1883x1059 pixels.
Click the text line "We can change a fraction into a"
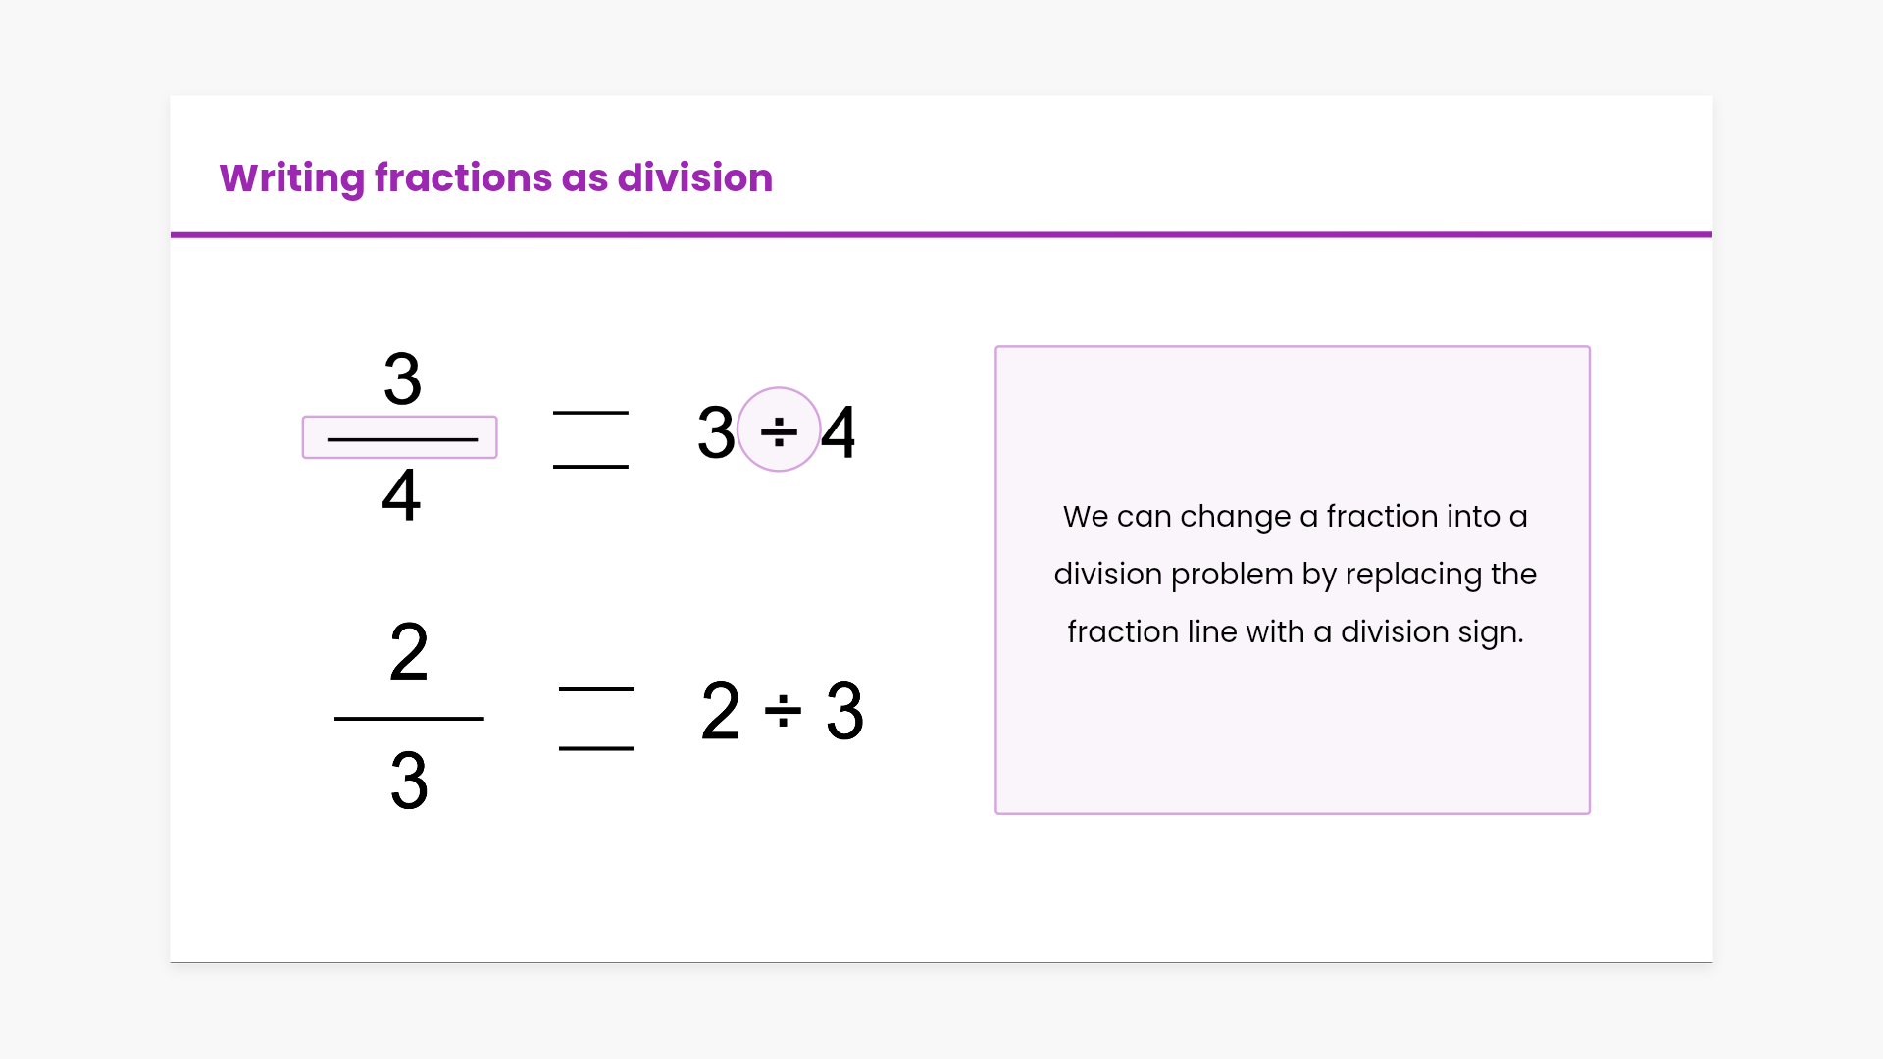tap(1295, 517)
